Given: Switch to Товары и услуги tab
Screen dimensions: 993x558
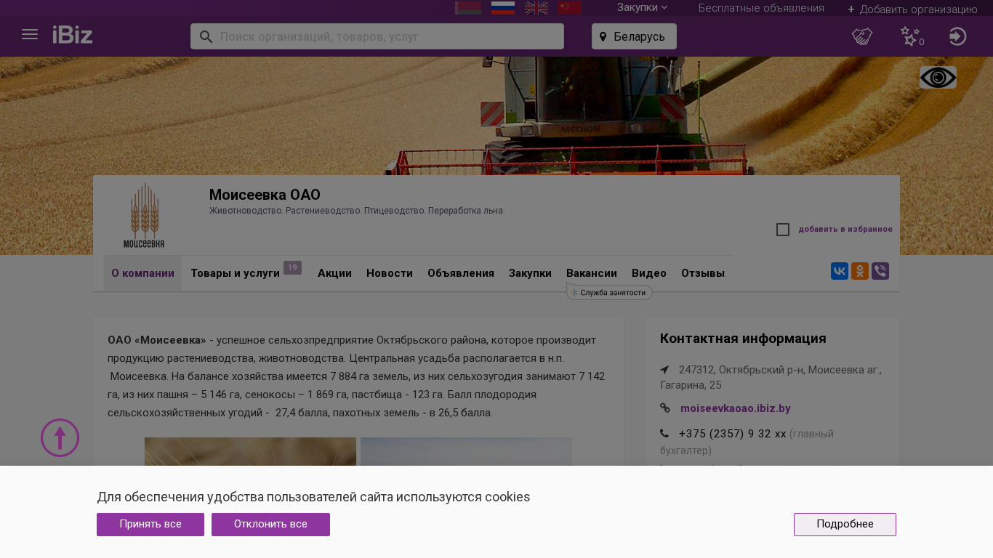Looking at the screenshot, I should 235,273.
